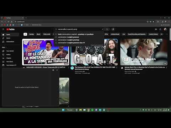
Task: Open options for Salmon Short Film video
Action: (x=167, y=67)
